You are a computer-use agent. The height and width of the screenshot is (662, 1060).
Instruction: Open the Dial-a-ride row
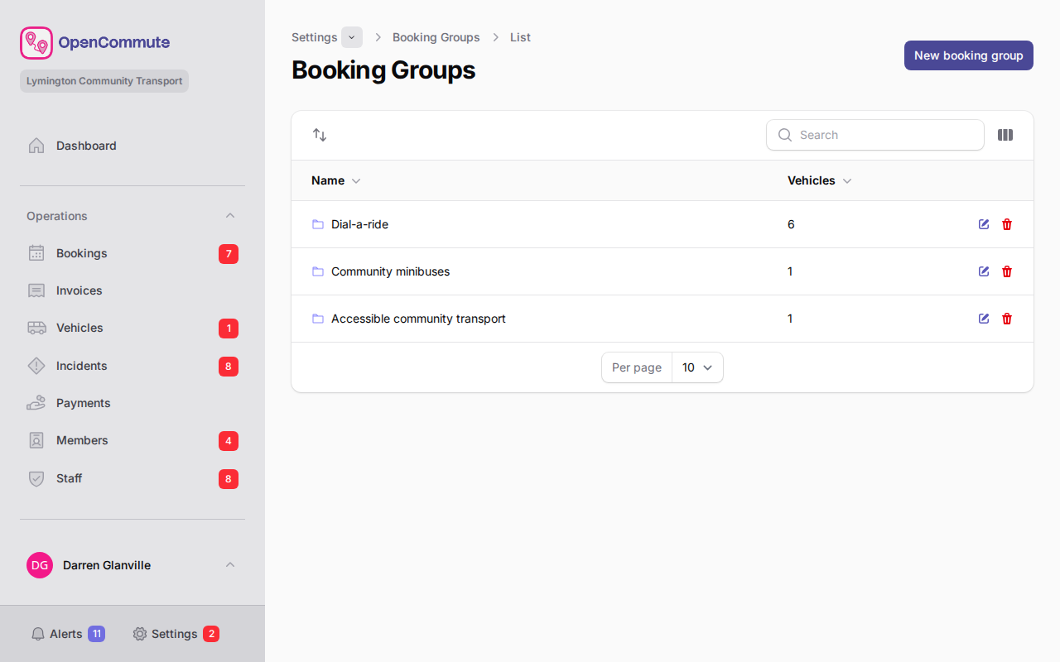pyautogui.click(x=662, y=224)
